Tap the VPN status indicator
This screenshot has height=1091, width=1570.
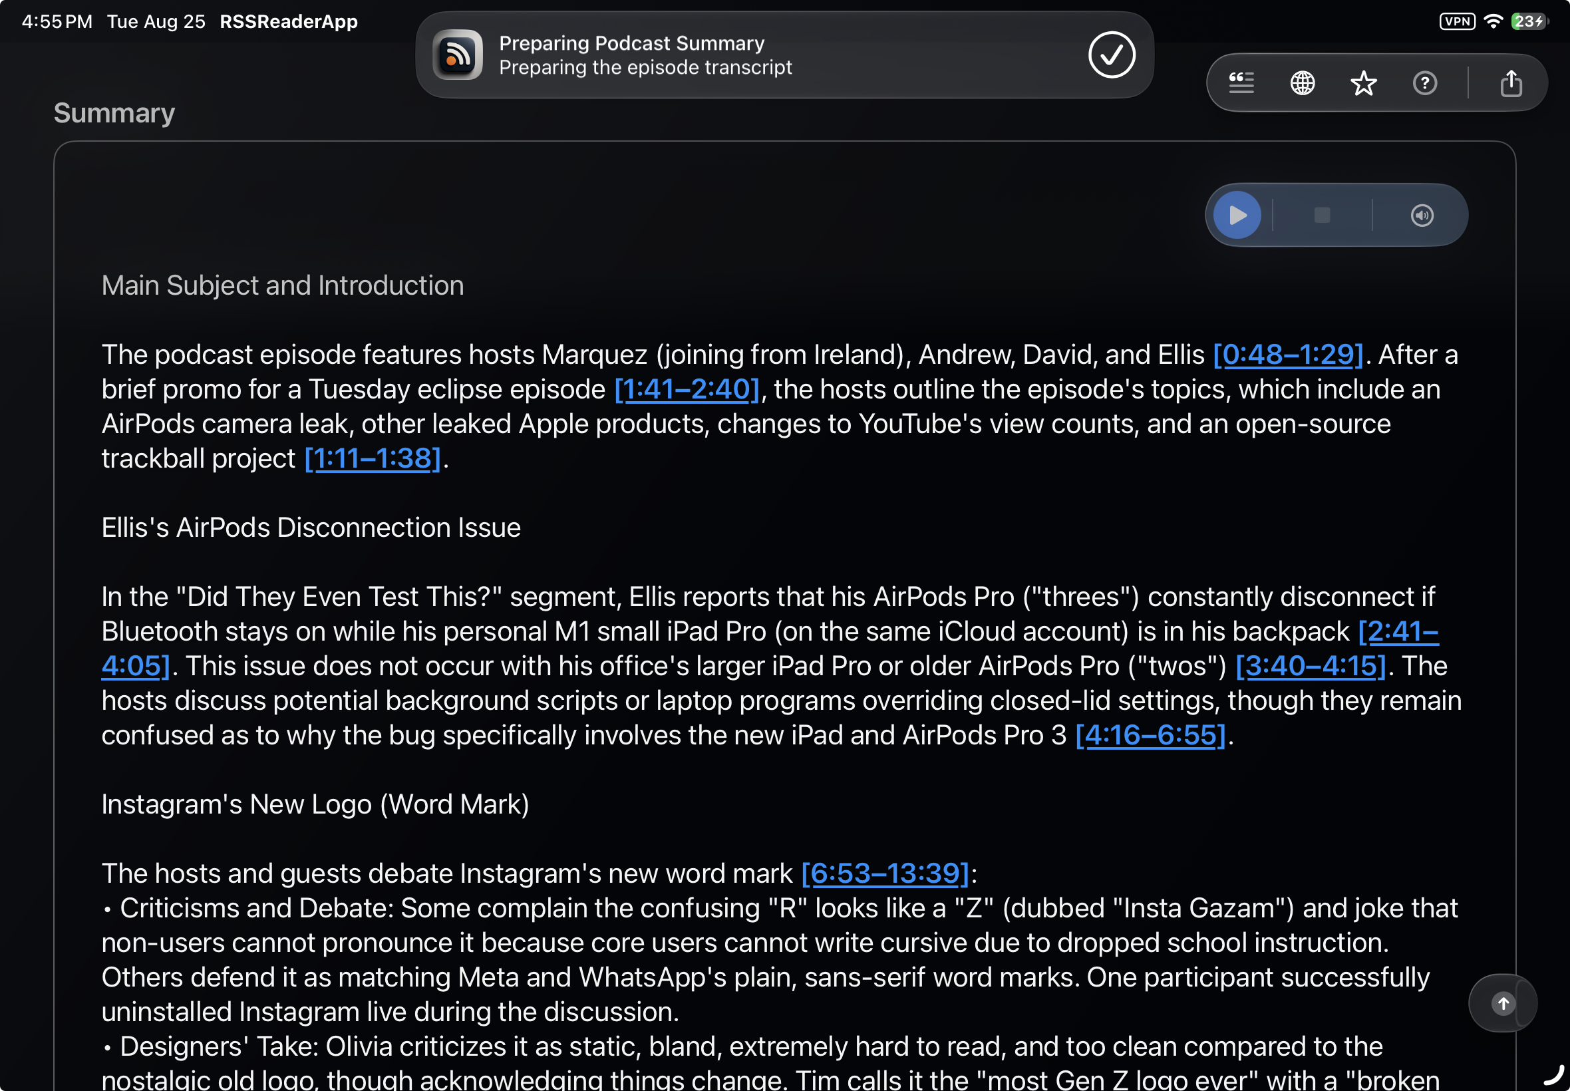pyautogui.click(x=1456, y=21)
